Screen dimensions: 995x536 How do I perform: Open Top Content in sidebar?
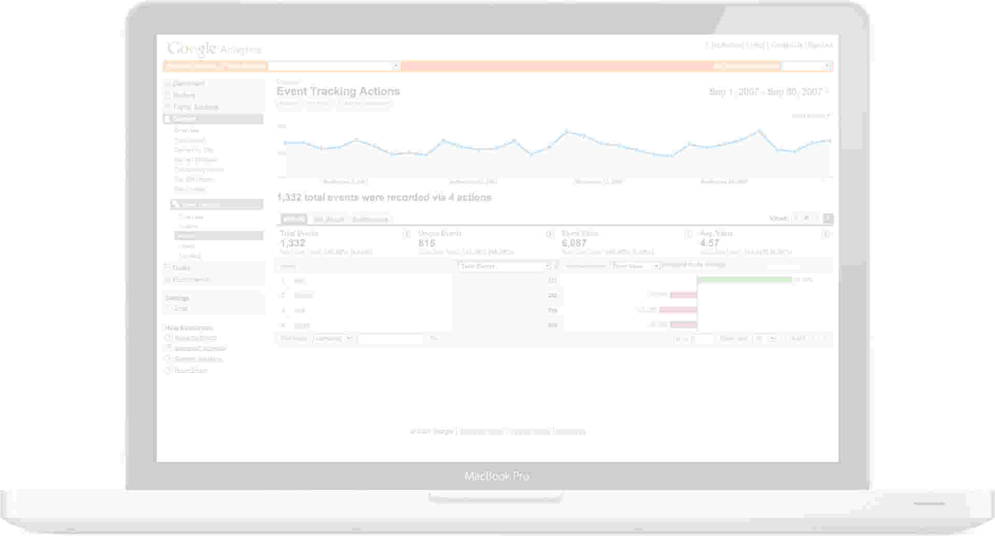tap(189, 140)
